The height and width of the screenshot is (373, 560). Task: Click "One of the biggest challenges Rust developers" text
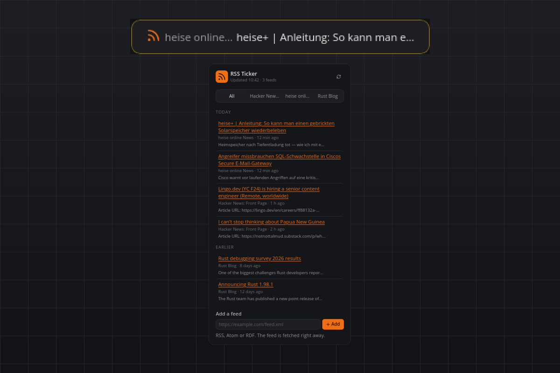(x=271, y=273)
